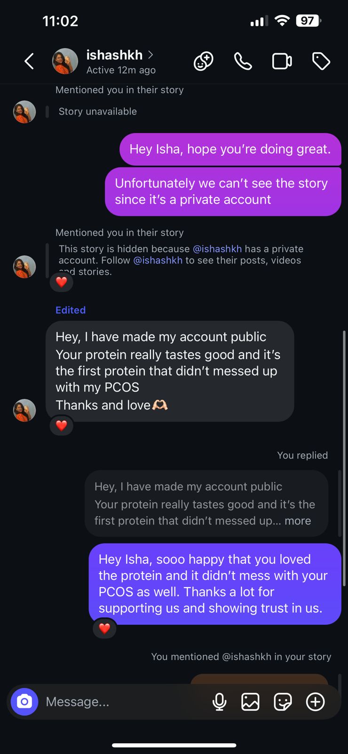Tap heart reaction on your purple reply
Image resolution: width=348 pixels, height=754 pixels.
[x=104, y=628]
